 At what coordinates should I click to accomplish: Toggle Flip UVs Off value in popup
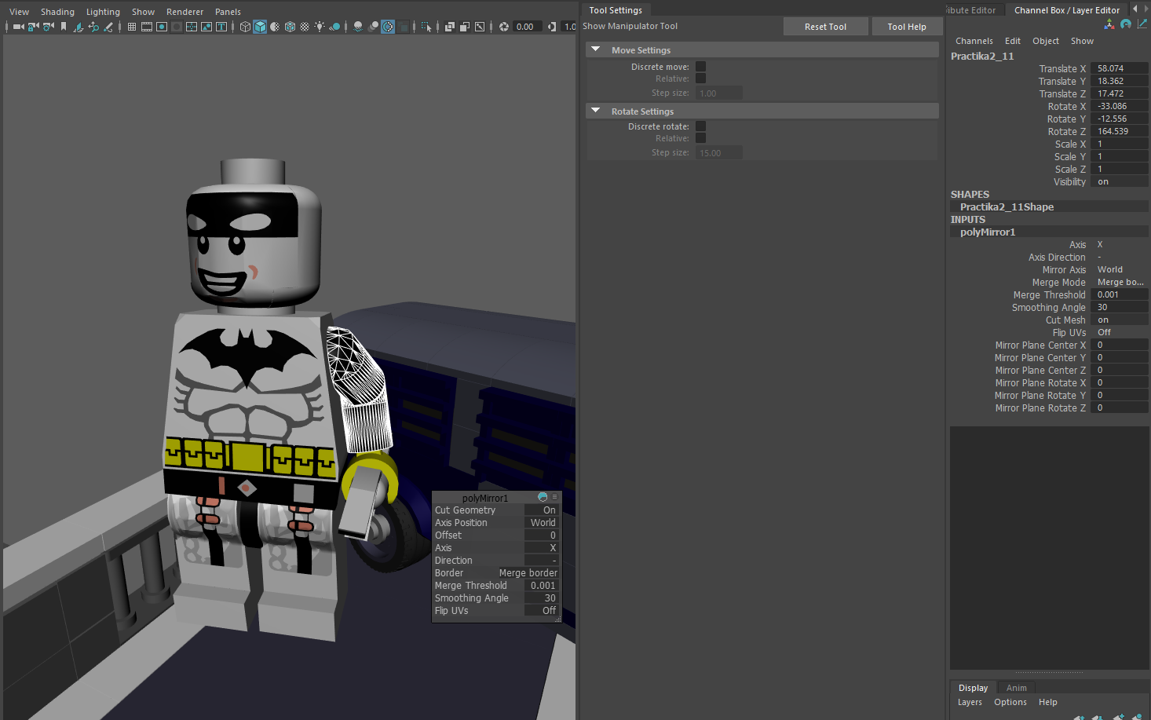tap(542, 611)
